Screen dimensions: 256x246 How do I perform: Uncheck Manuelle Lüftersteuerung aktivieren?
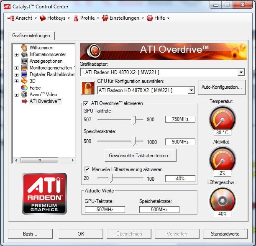pos(87,169)
